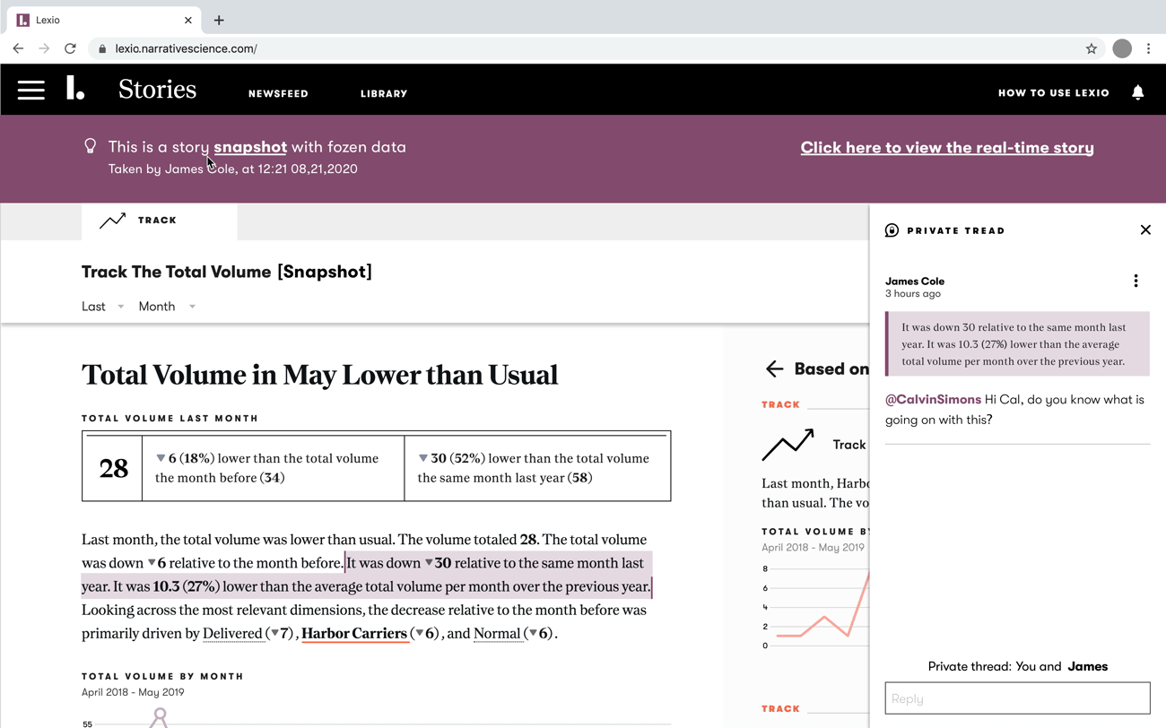Click the Reply input field
The image size is (1166, 728).
(1017, 698)
